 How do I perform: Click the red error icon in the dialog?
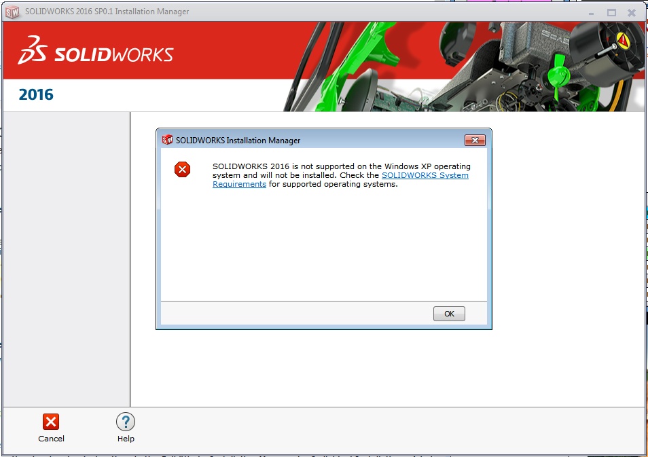point(182,169)
